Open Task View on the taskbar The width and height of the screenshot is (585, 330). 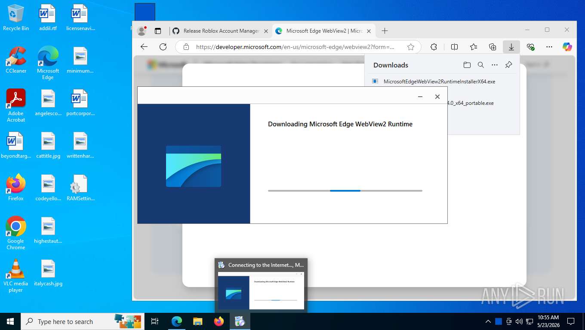(x=155, y=321)
